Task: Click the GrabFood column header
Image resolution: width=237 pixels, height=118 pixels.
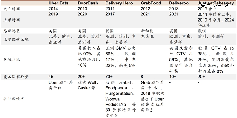Action: pyautogui.click(x=151, y=3)
